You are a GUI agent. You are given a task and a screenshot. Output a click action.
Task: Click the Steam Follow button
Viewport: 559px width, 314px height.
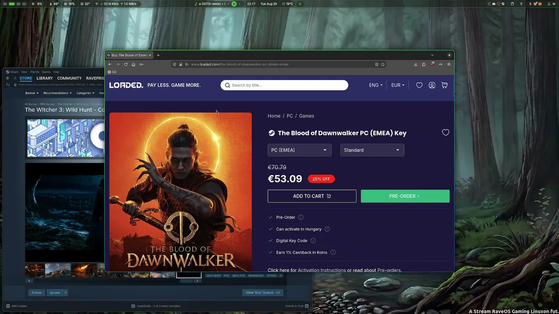37,293
